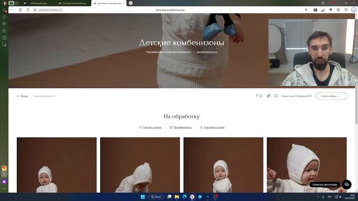Click the Yandex Browser taskbar icon
The height and width of the screenshot is (201, 358).
pos(192,197)
